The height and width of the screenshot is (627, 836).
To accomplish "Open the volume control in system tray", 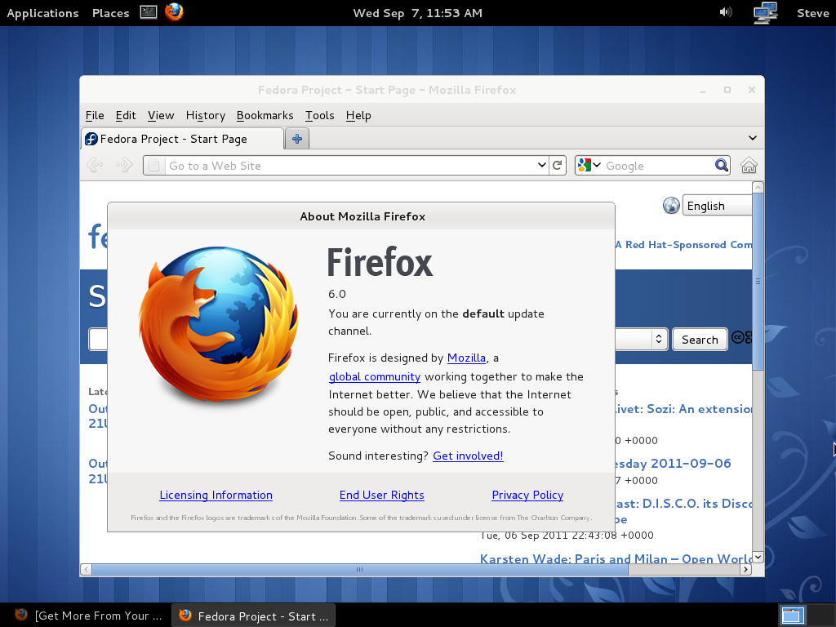I will [x=726, y=11].
